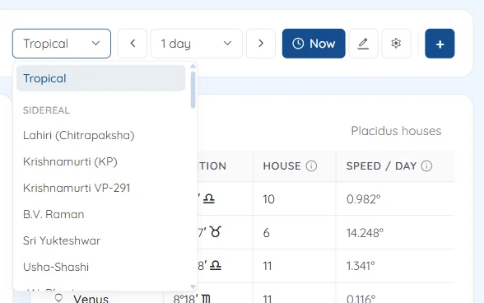
Task: Select B.V. Raman option
Action: tap(101, 214)
